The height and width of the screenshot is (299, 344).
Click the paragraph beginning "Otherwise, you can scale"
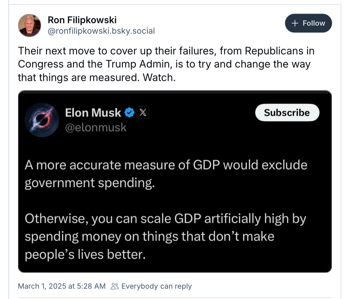coord(165,236)
